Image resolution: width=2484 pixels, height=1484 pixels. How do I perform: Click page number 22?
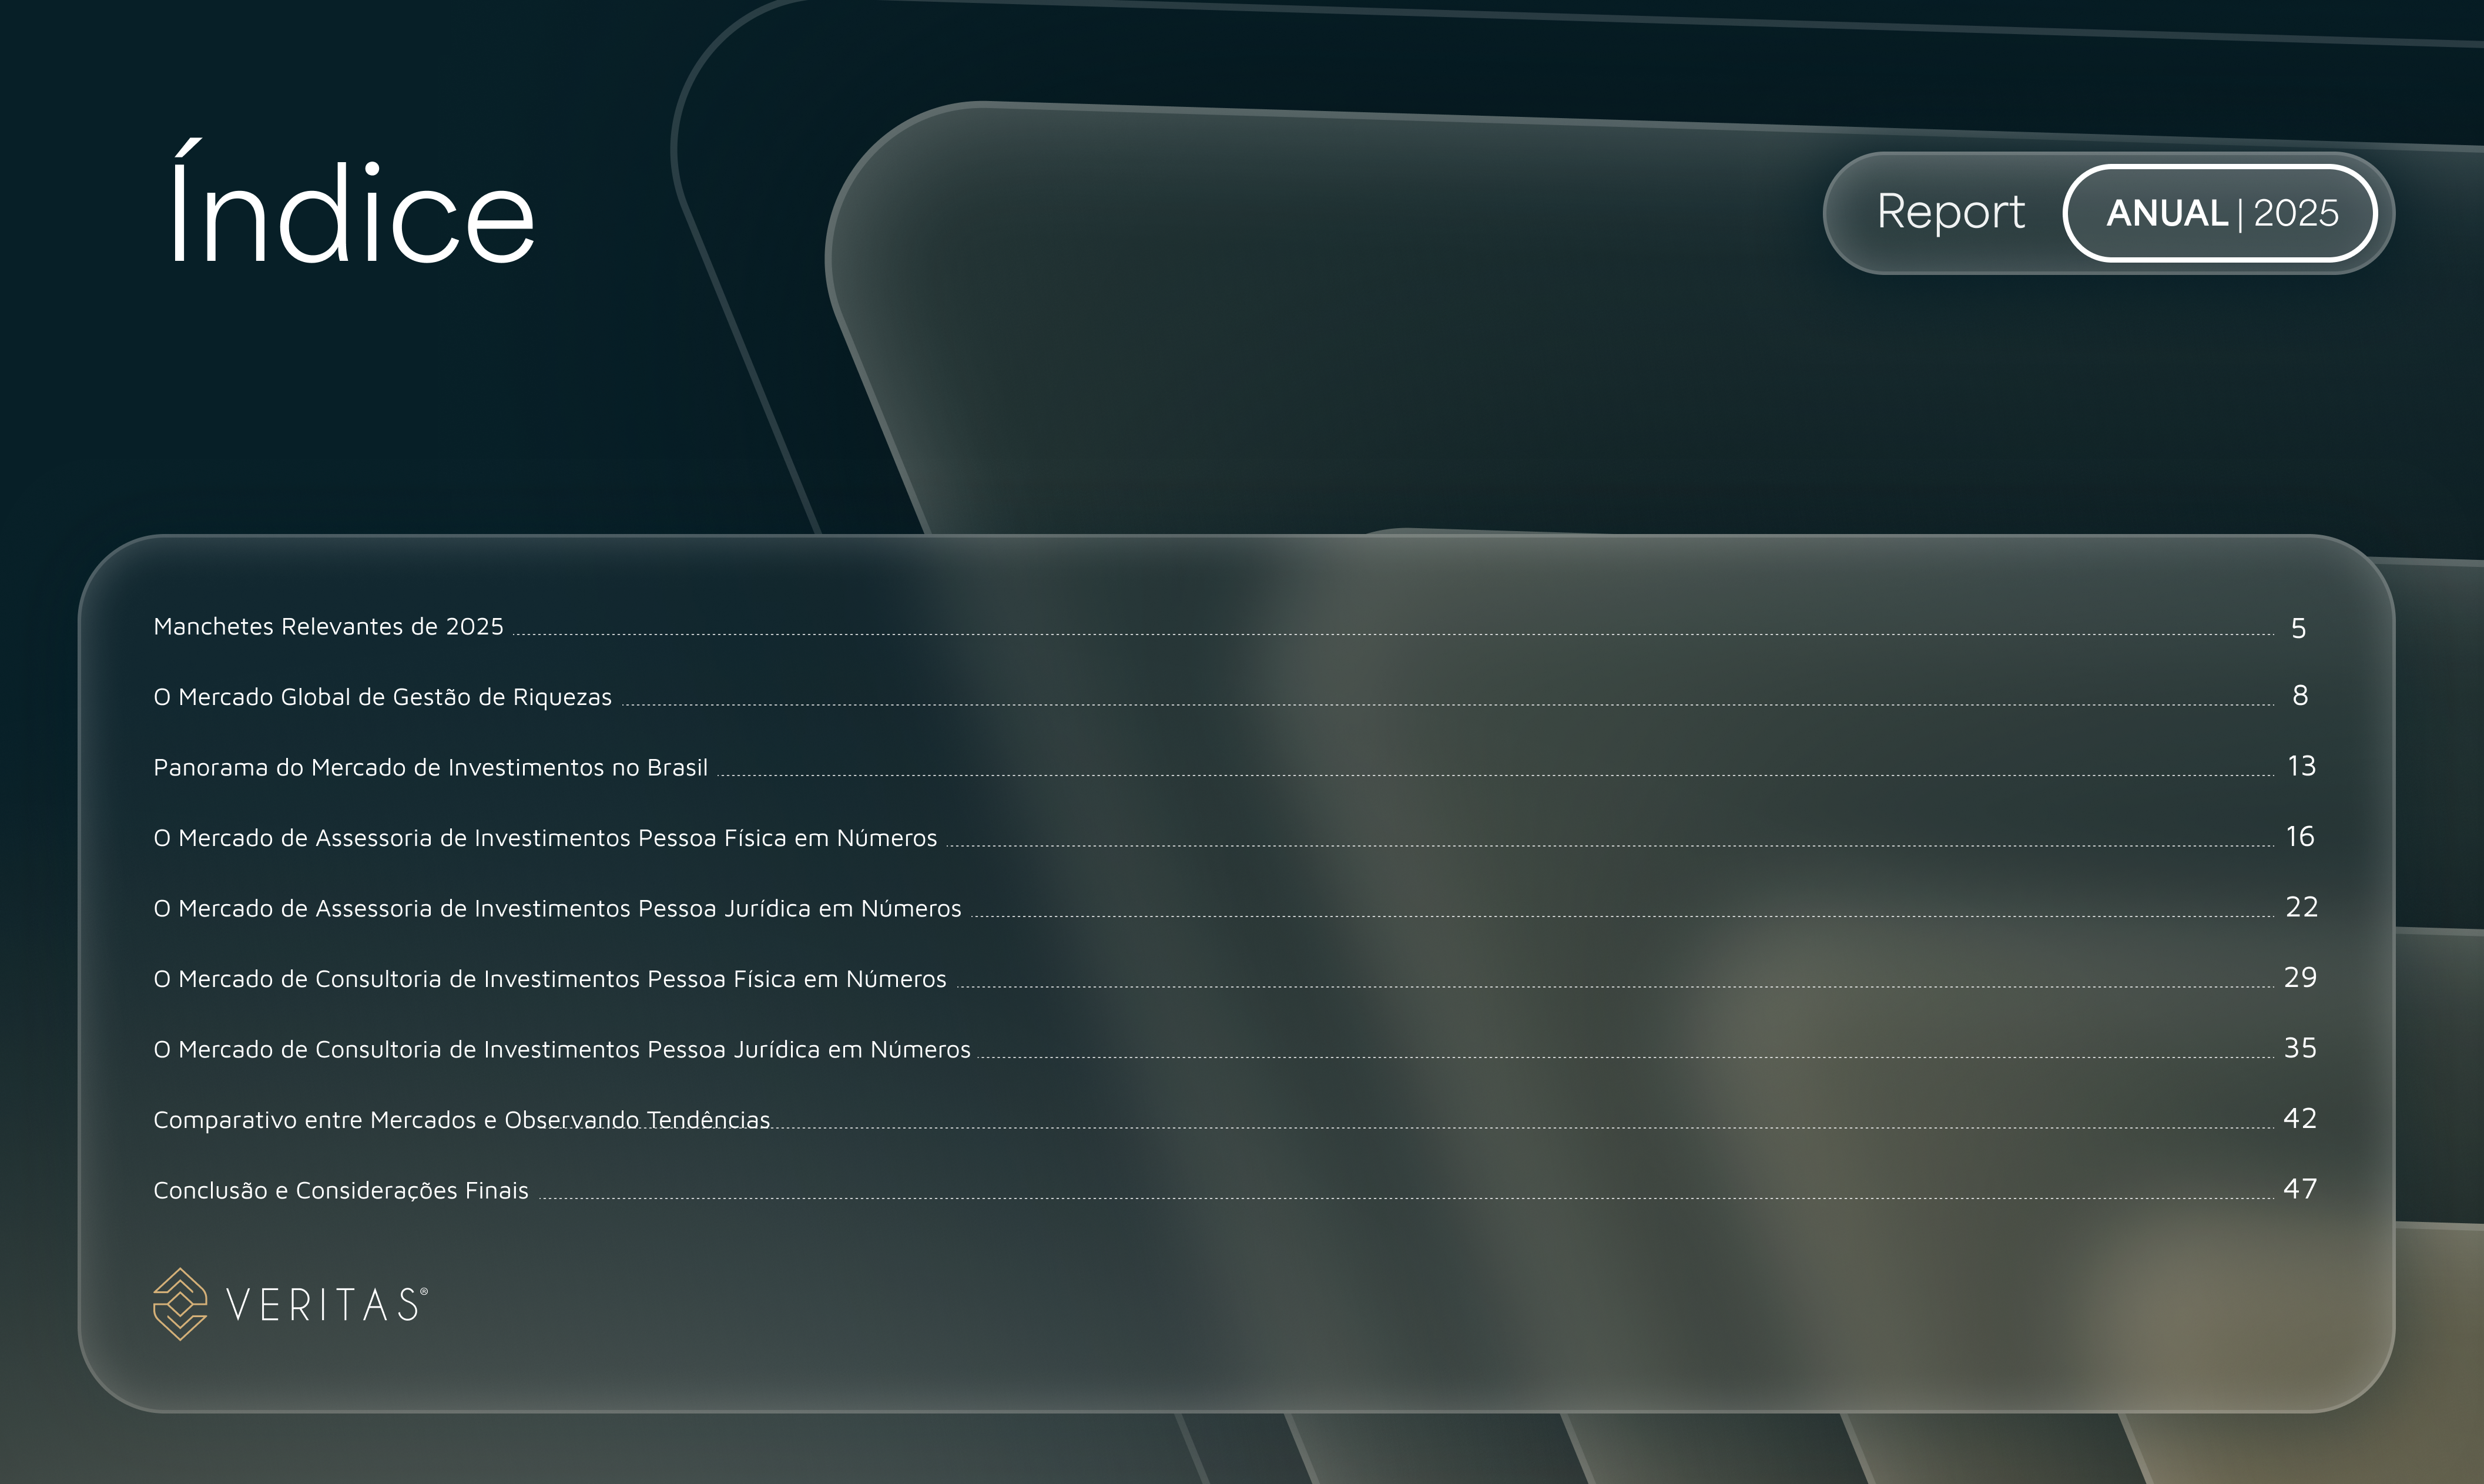pyautogui.click(x=2301, y=907)
